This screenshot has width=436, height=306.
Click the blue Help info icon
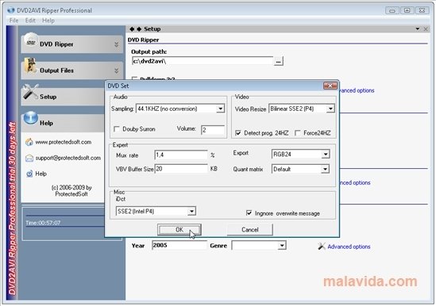coord(31,118)
